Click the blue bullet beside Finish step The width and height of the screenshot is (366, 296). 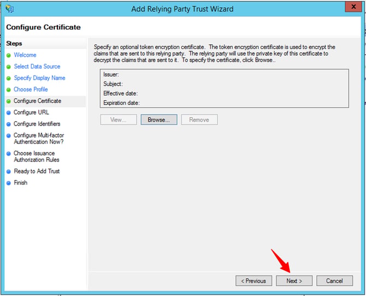tap(9, 183)
